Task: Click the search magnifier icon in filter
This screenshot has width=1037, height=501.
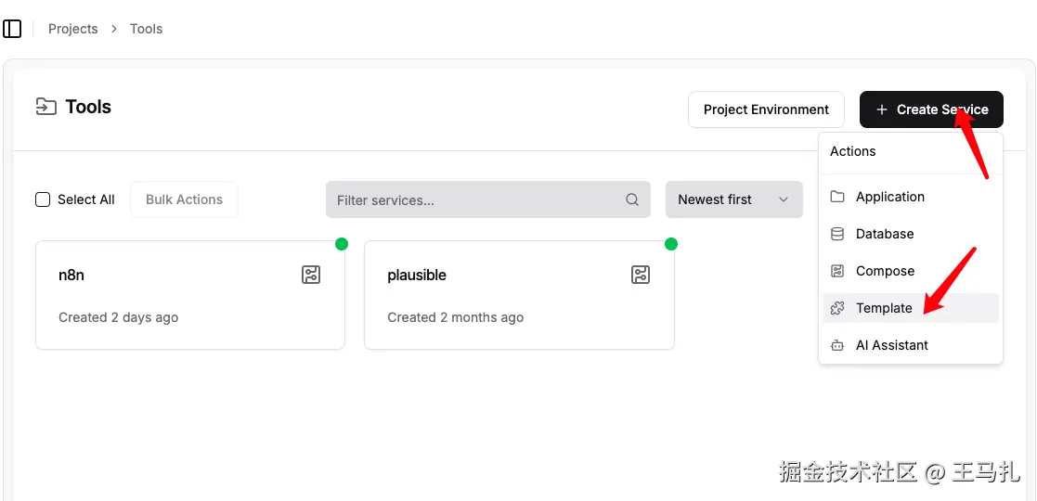Action: click(632, 199)
